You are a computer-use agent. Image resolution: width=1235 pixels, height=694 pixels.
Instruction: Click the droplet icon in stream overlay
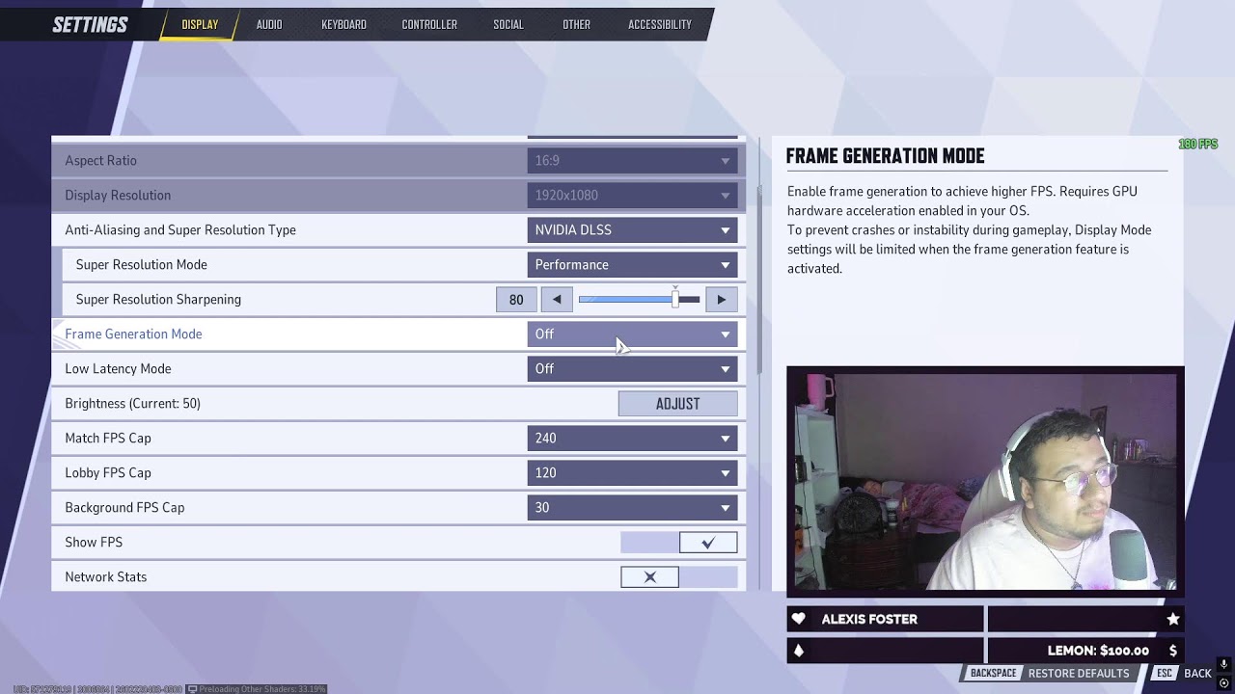pos(798,651)
